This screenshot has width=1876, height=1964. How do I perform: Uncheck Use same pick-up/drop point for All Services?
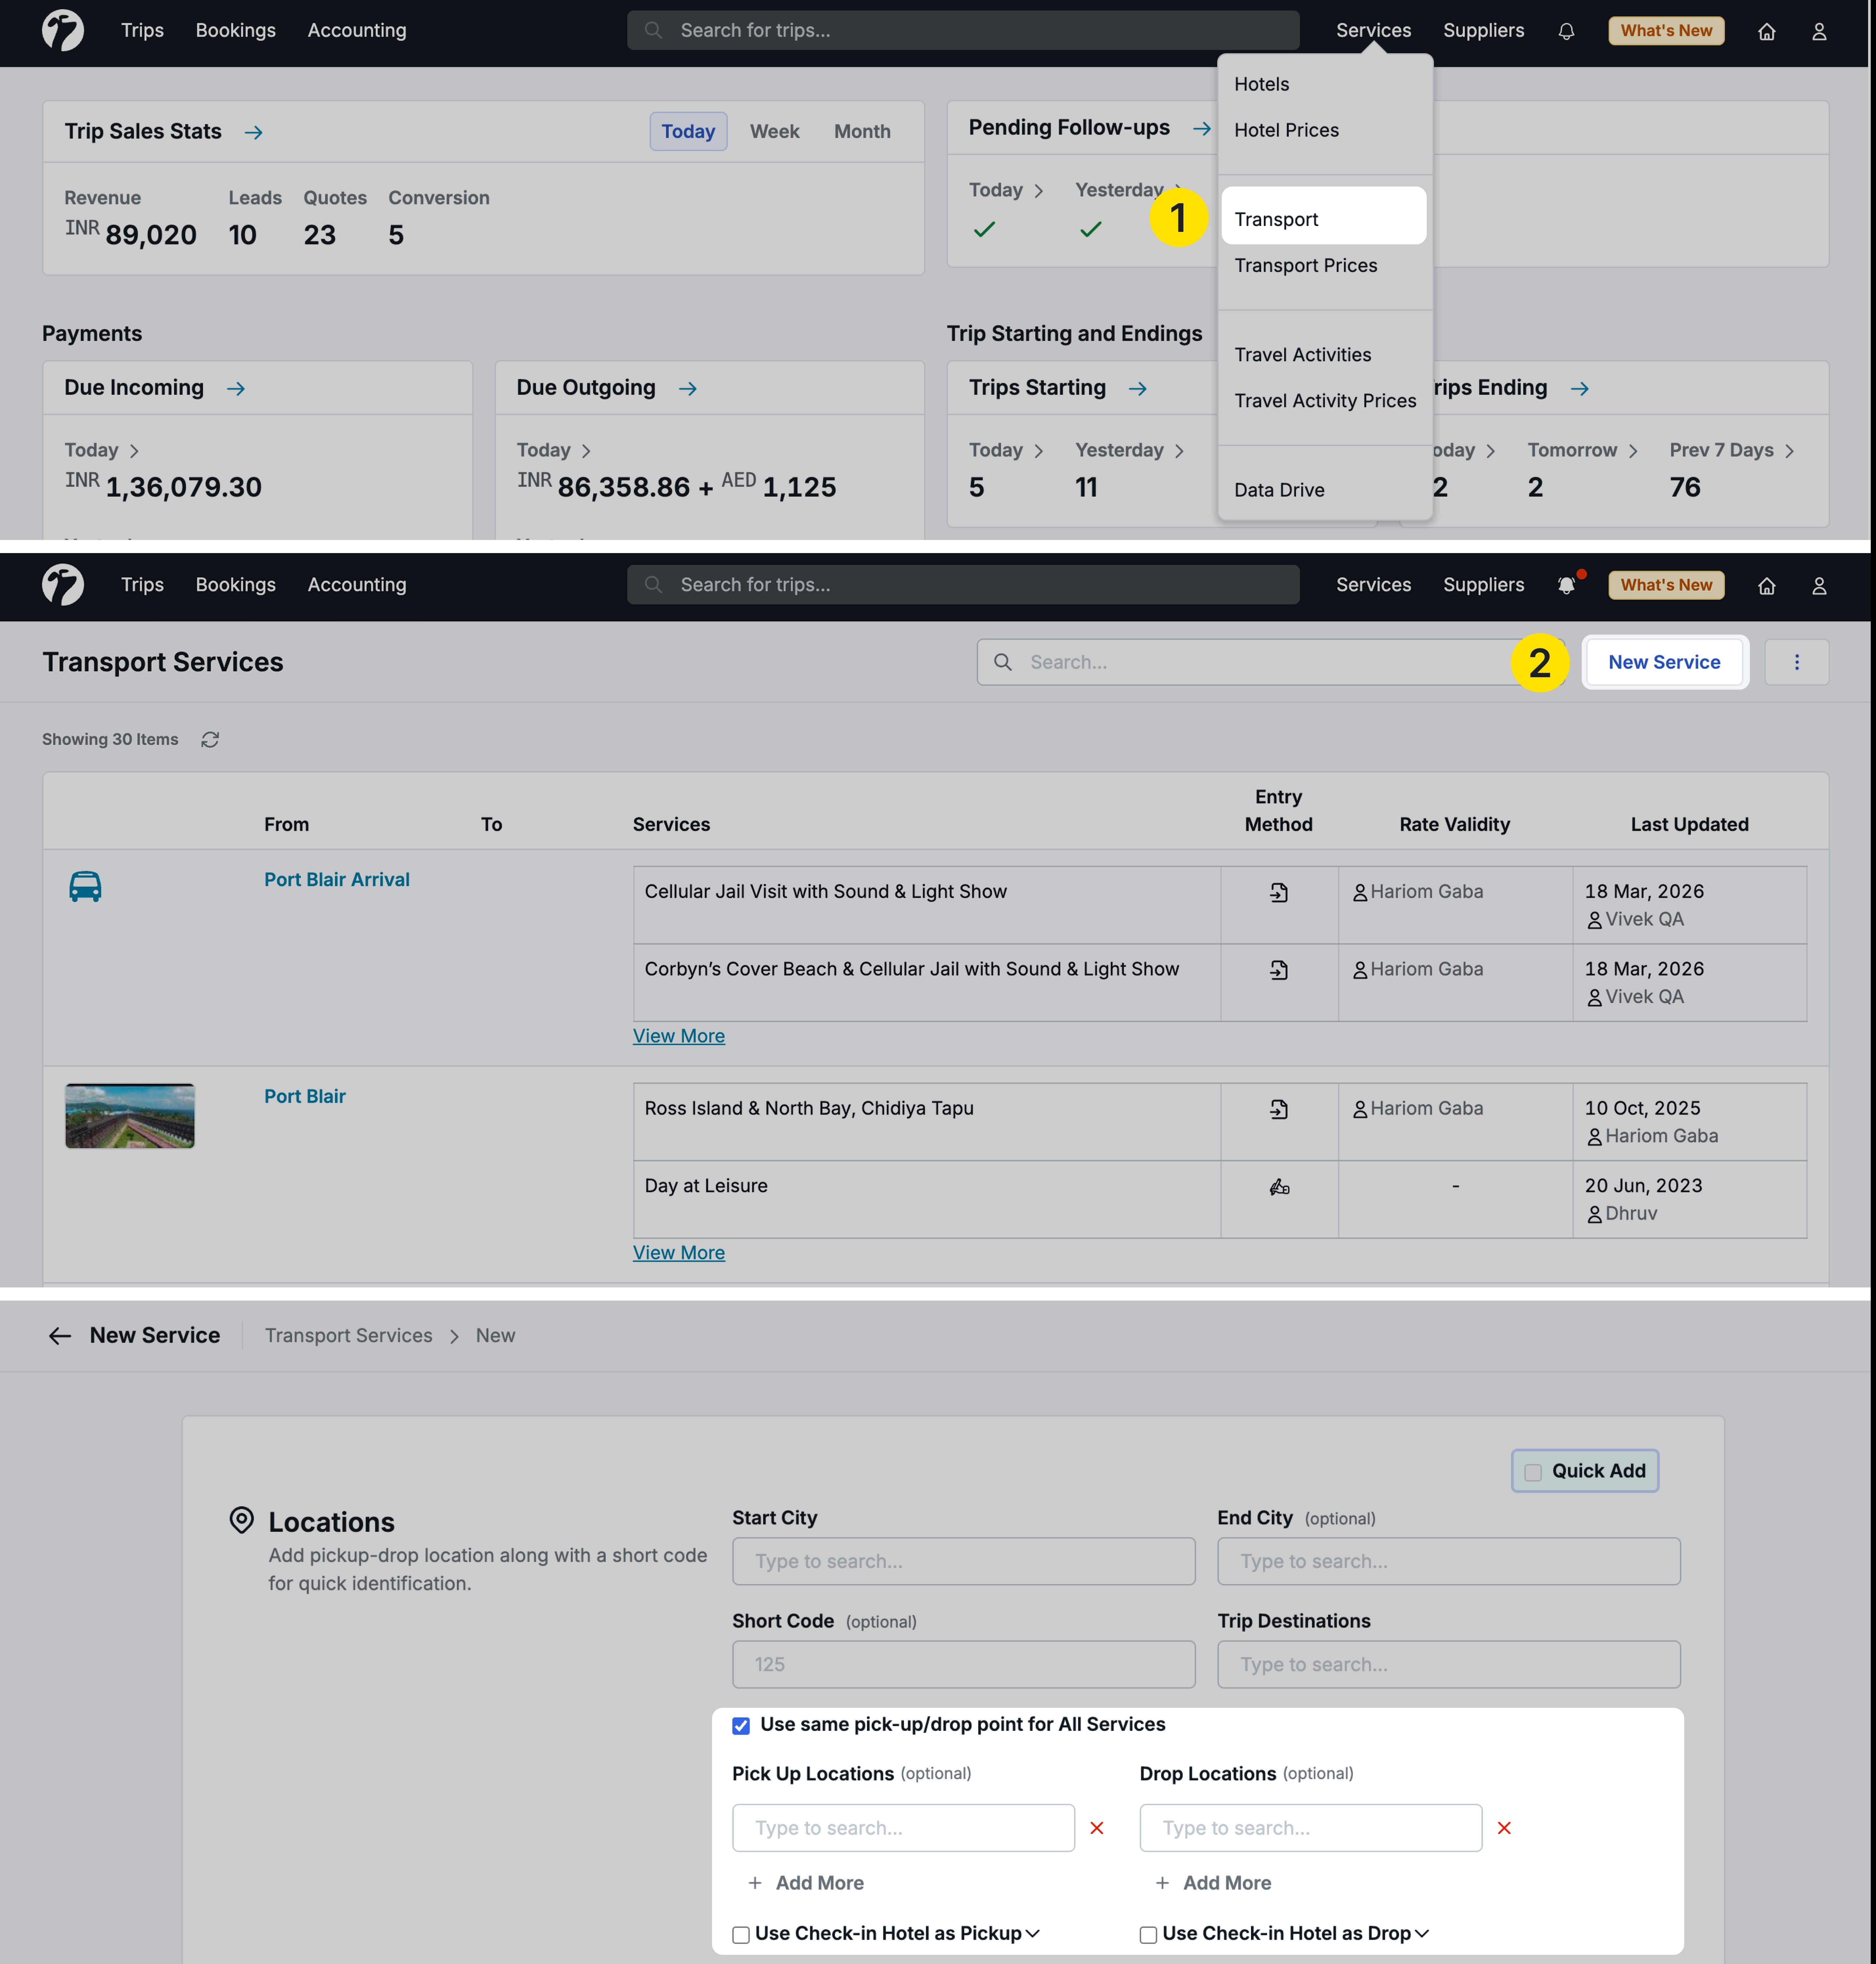pos(741,1725)
